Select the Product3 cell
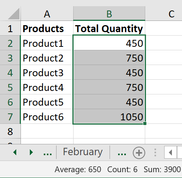Screen dimensions: 182x178 click(x=47, y=72)
